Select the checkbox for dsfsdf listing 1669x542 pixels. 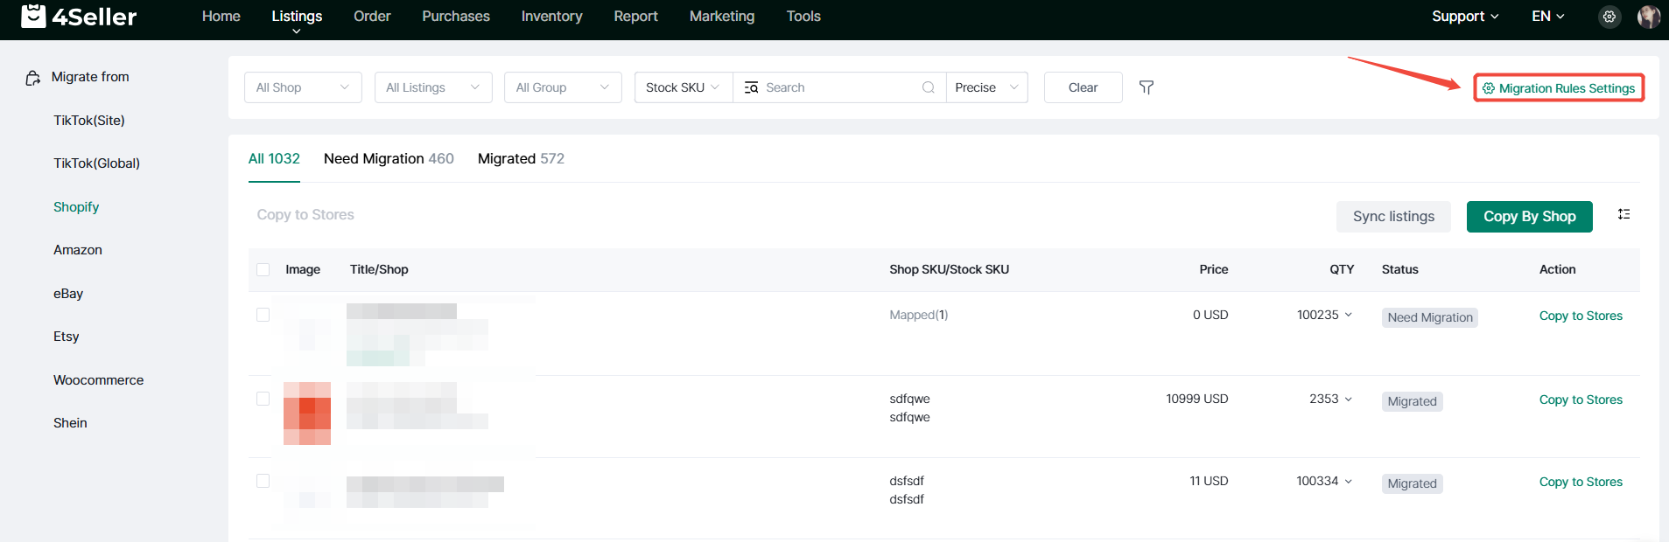(x=263, y=481)
